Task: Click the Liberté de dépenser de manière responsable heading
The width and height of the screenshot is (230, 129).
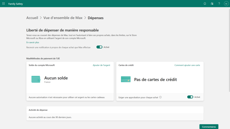Action: tap(62, 30)
